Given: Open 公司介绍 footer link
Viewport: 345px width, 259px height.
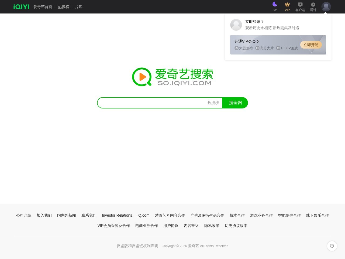Looking at the screenshot, I should 24,215.
